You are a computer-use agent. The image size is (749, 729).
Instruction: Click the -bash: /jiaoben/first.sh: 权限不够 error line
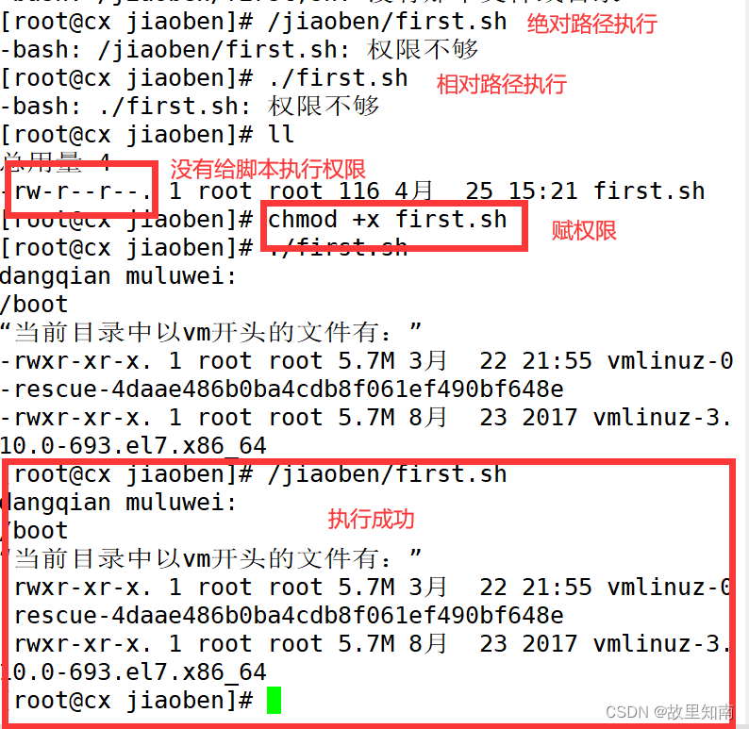pos(239,50)
